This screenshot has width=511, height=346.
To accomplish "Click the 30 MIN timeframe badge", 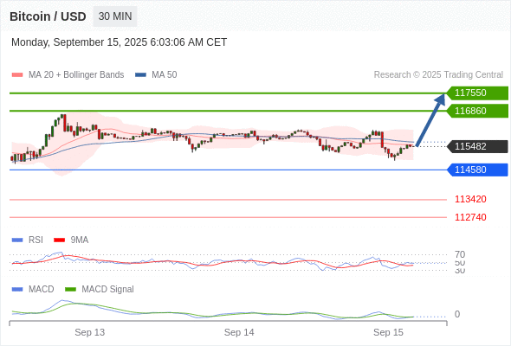I will coord(115,16).
